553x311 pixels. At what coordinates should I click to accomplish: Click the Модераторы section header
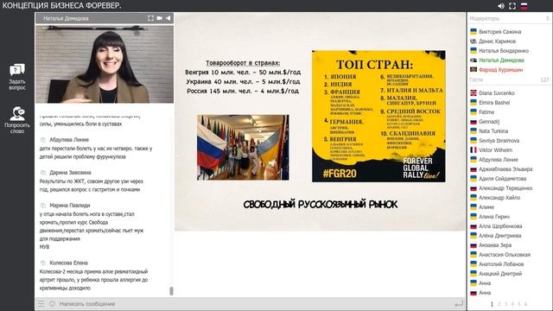click(x=484, y=18)
